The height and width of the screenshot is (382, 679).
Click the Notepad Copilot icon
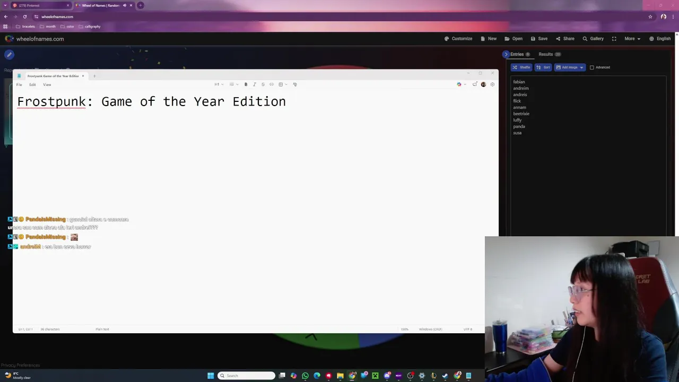[x=459, y=84]
